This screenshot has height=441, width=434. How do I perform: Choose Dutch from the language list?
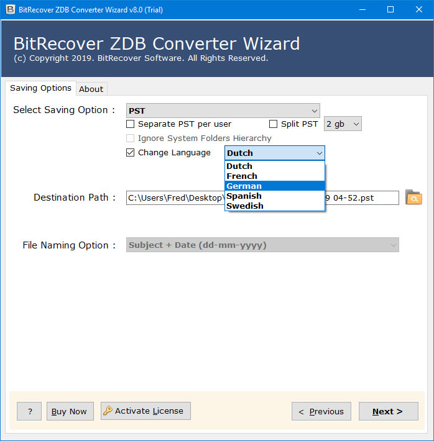tap(275, 166)
